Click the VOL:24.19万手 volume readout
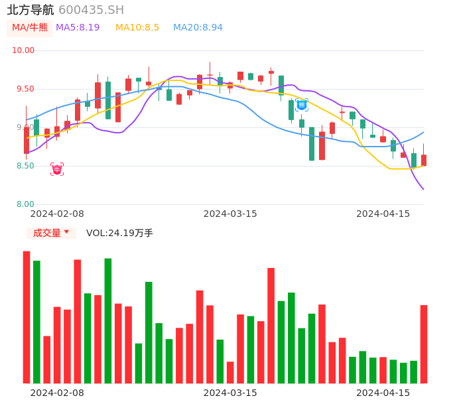 tap(119, 233)
